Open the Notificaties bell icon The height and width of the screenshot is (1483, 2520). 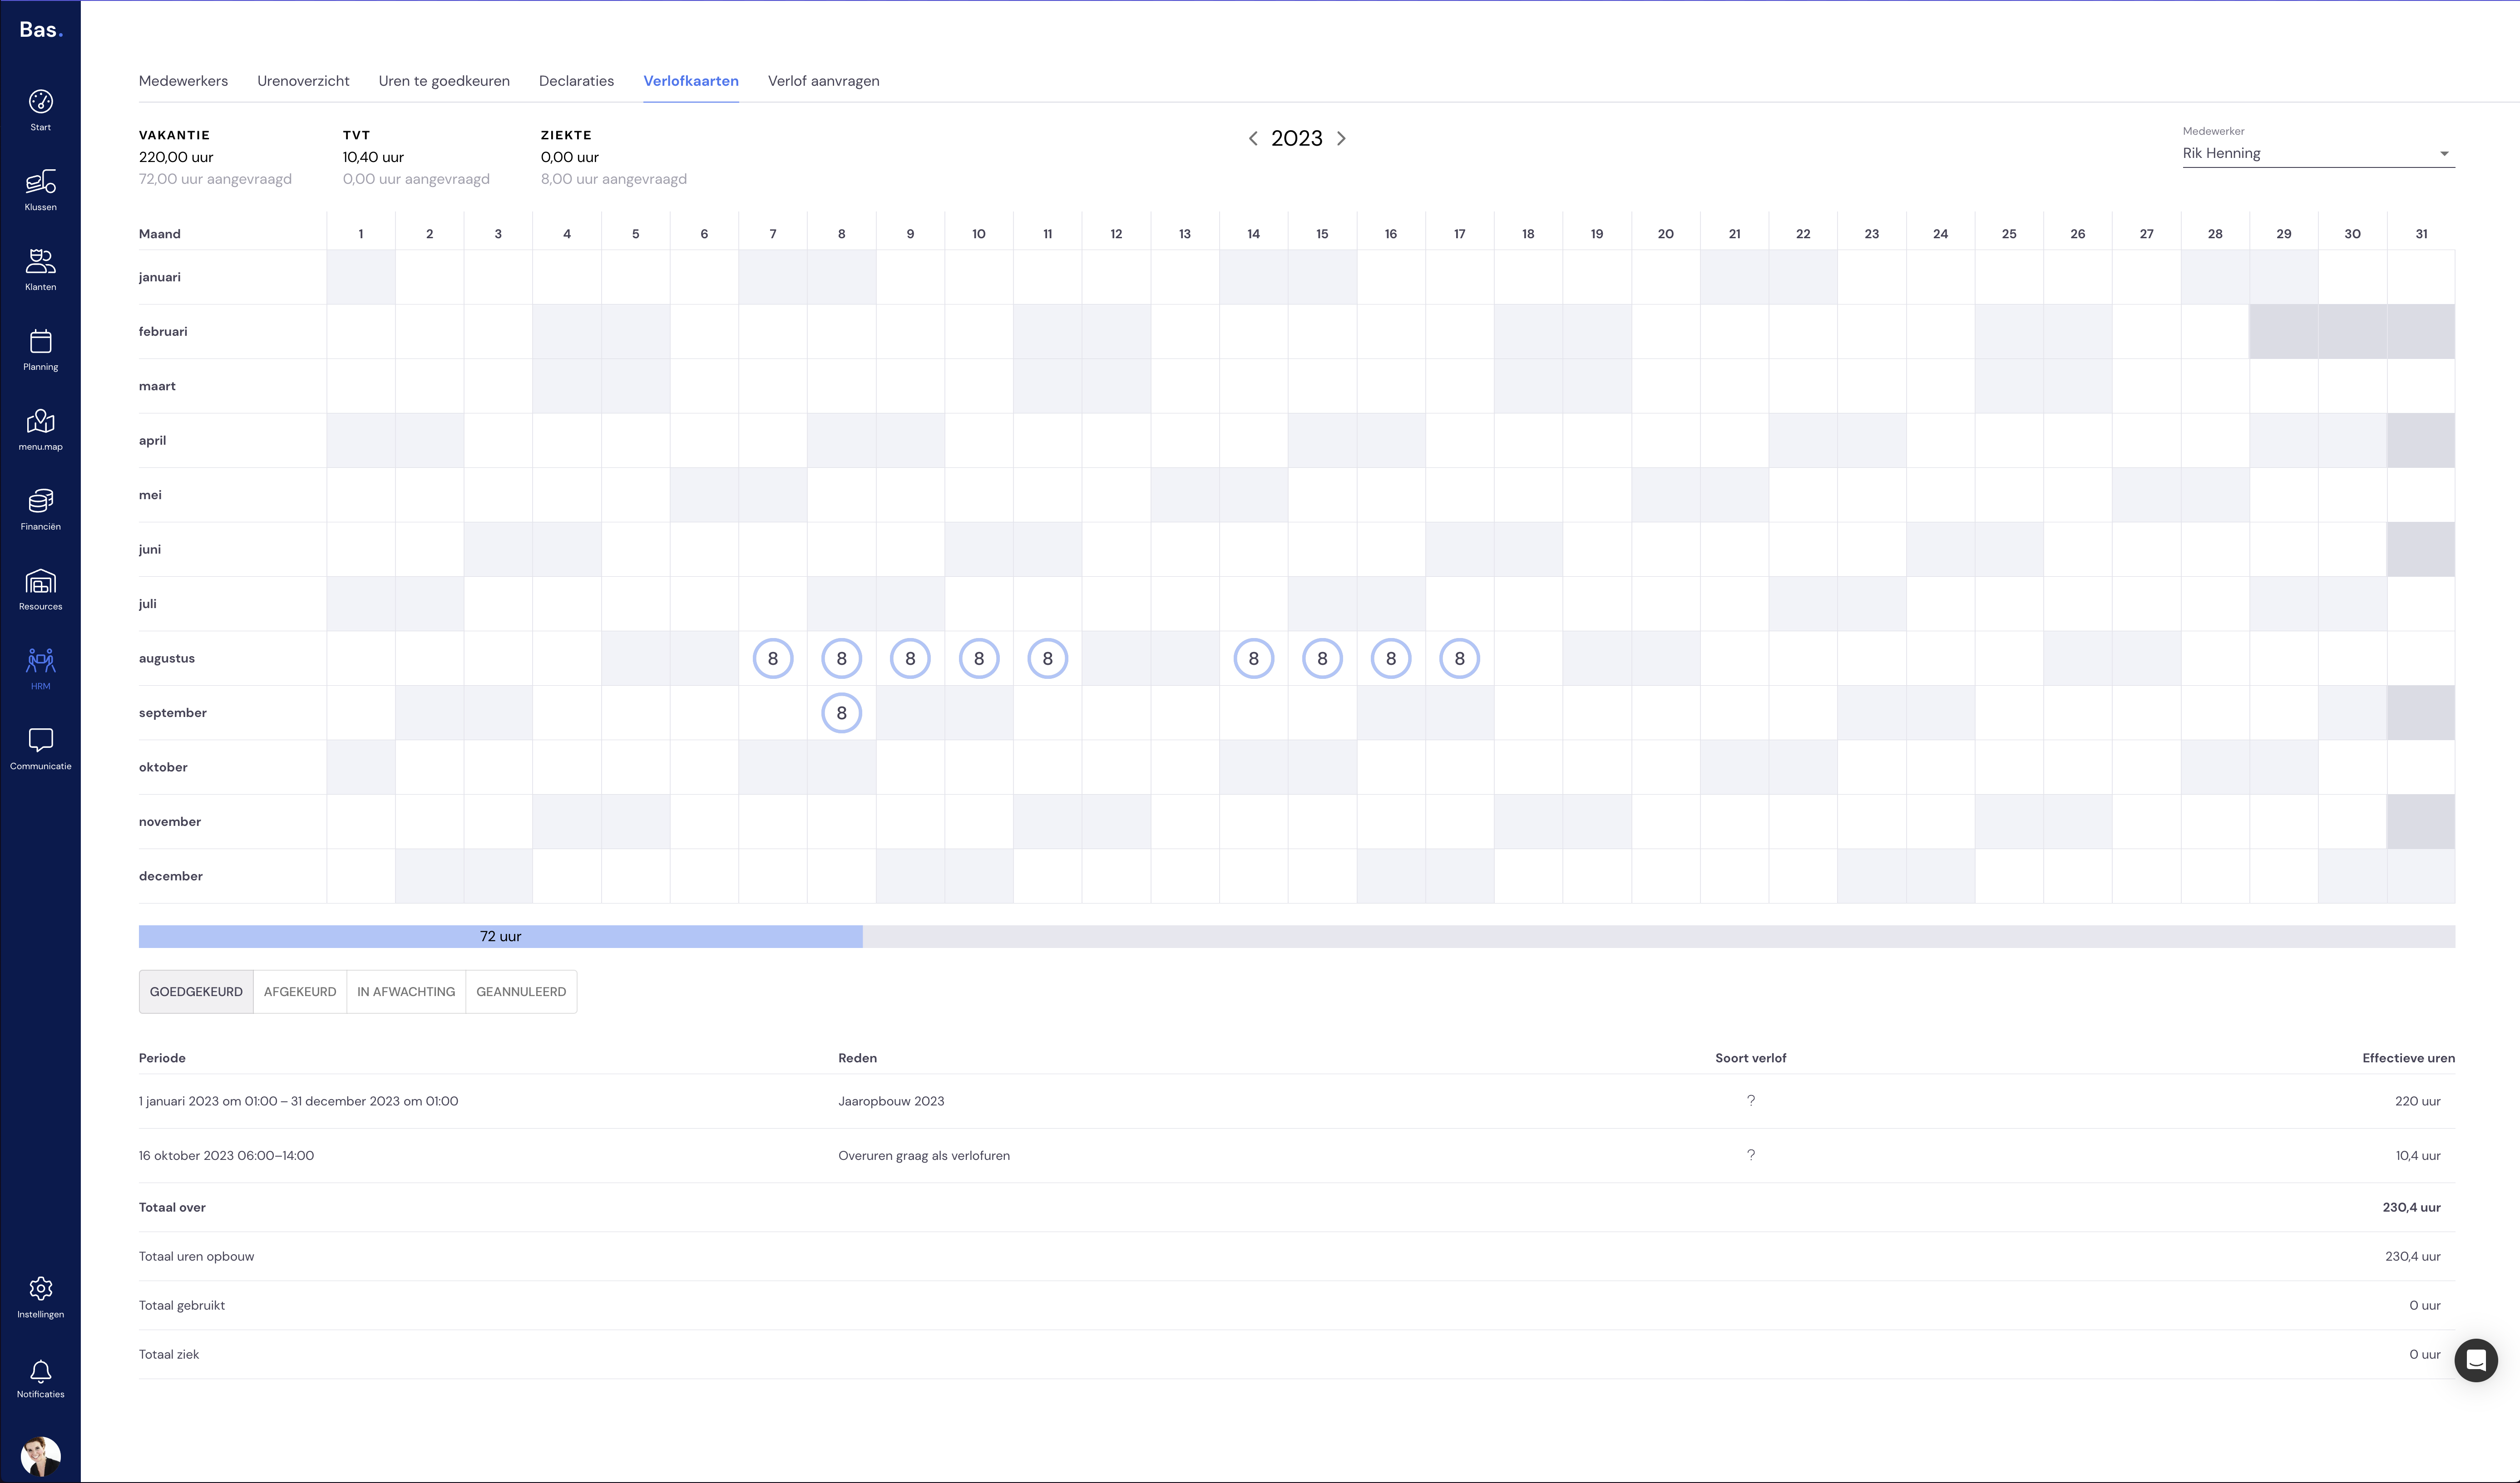pos(41,1370)
